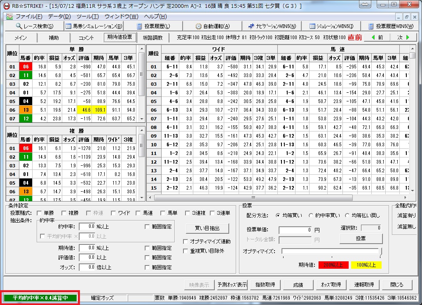Image resolution: width=422 pixels, height=305 pixels.
Task: Tick the ワイド checkbox
Action: tap(113, 213)
